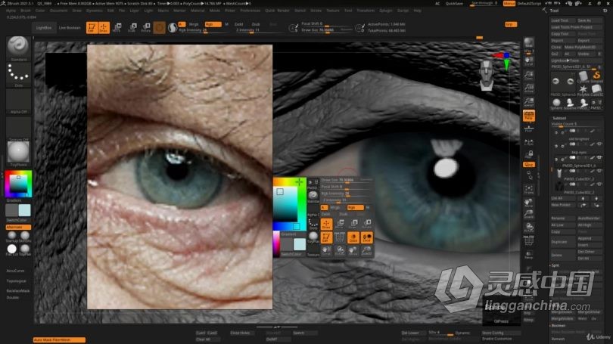Select the Move mode in top toolbar
This screenshot has height=344, width=613.
[117, 28]
